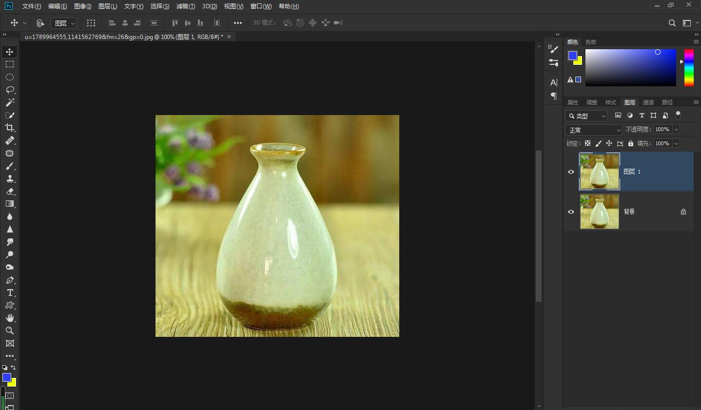Screen dimensions: 701x410
Task: Open the blend mode 正常 dropdown
Action: [594, 130]
